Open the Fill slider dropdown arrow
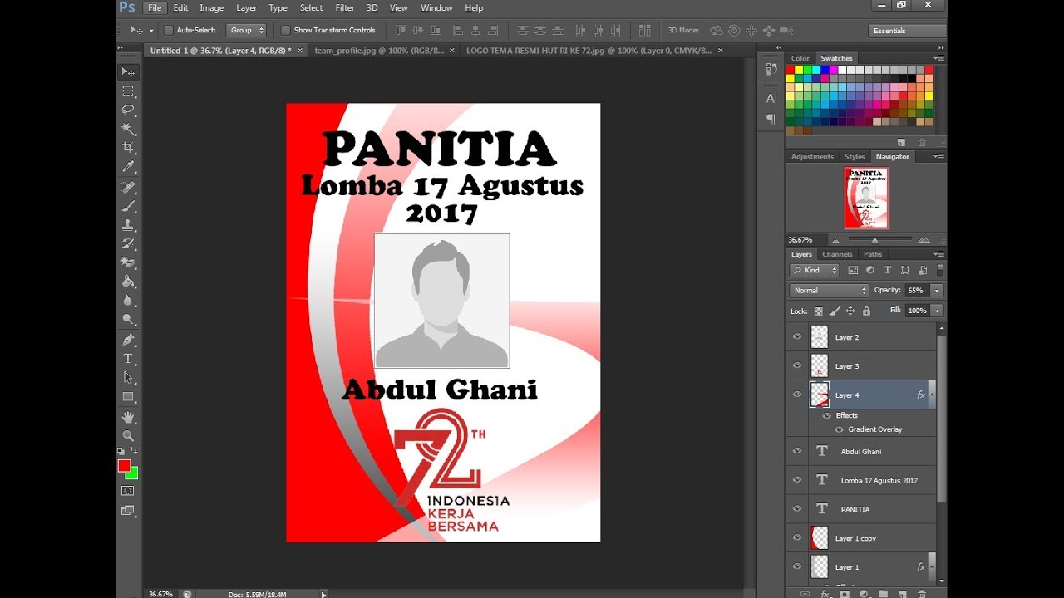The width and height of the screenshot is (1064, 598). (937, 311)
